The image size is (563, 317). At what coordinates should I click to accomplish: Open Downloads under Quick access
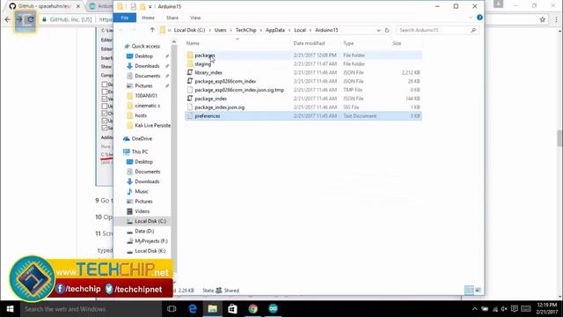point(147,66)
